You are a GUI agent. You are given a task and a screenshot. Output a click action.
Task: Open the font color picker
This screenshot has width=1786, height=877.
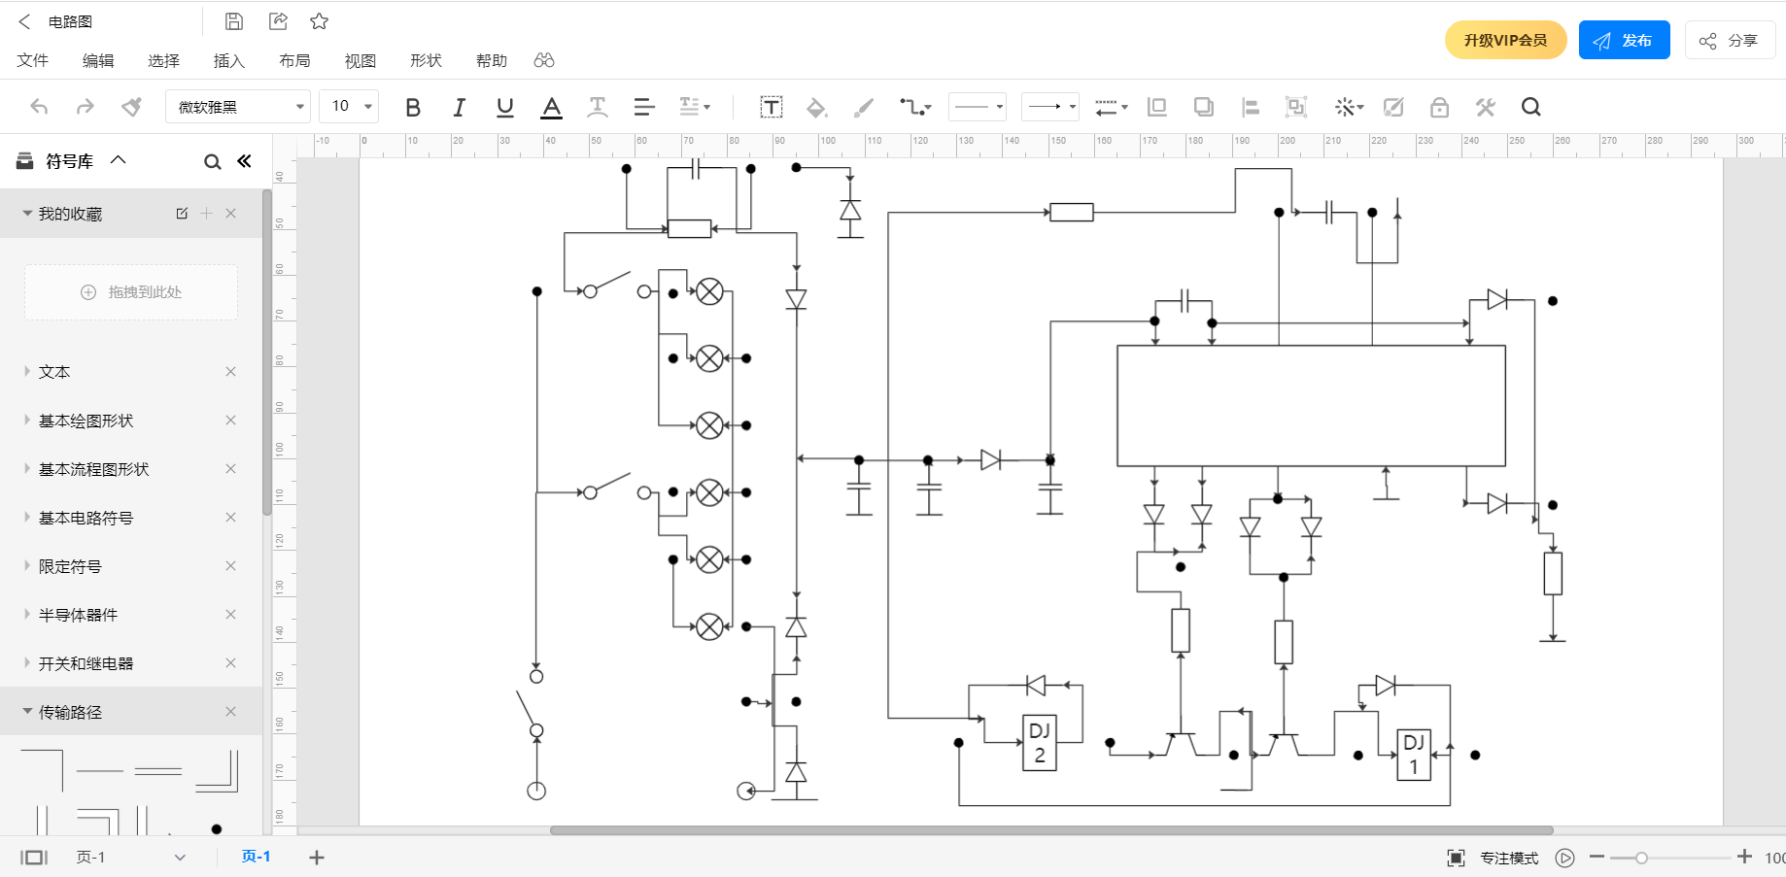click(552, 107)
